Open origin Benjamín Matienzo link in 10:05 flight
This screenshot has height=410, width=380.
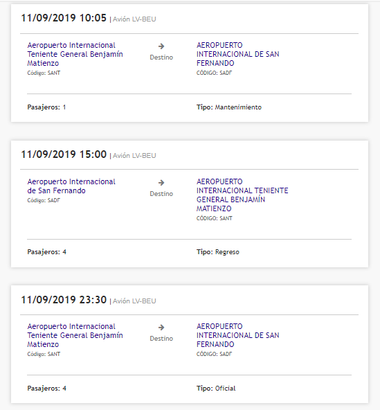click(x=75, y=54)
